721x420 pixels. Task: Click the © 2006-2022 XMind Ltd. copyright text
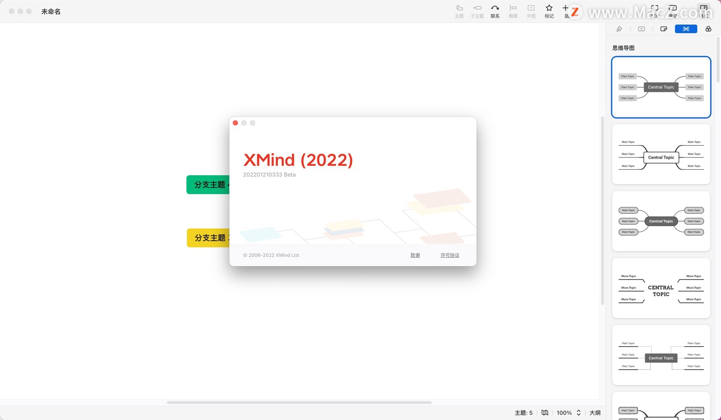[271, 255]
